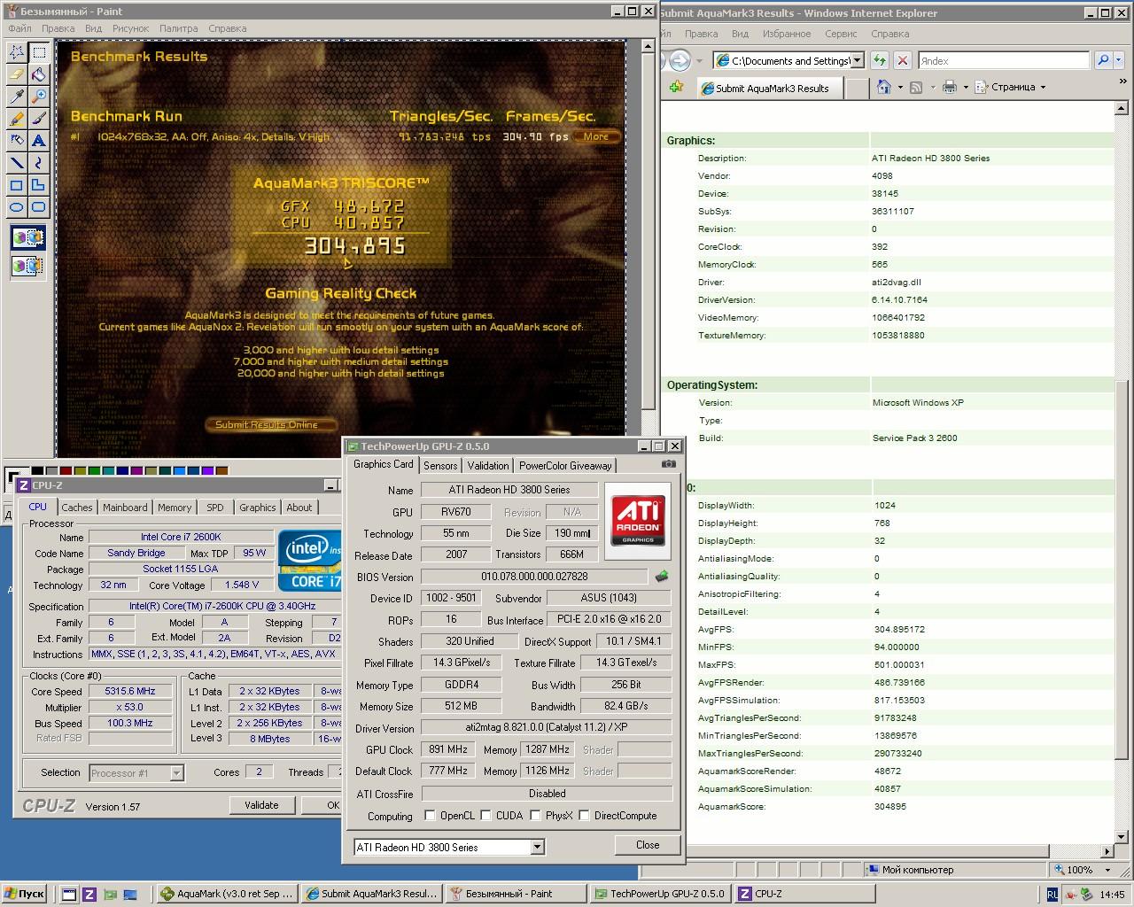Open the GPU selection dropdown in GPU-Z
Screen dimensions: 1134x907
click(537, 848)
